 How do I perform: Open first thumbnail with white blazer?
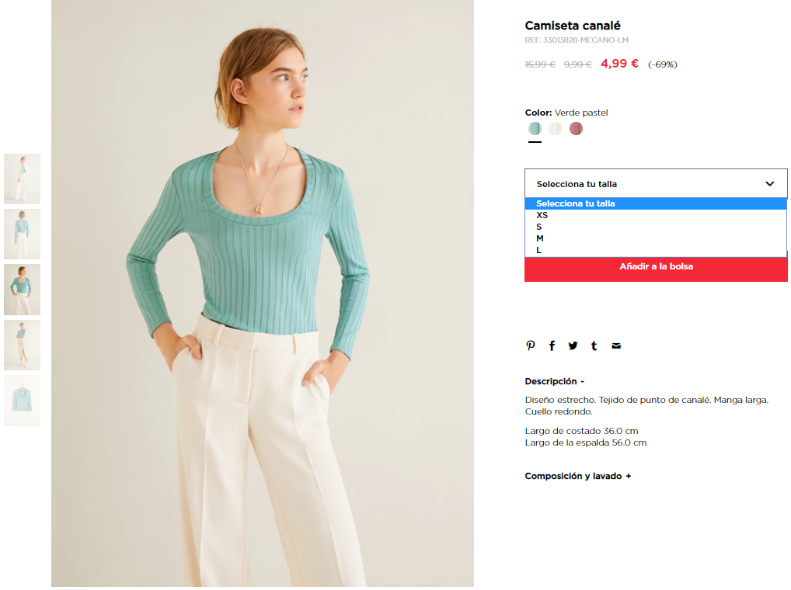tap(23, 179)
